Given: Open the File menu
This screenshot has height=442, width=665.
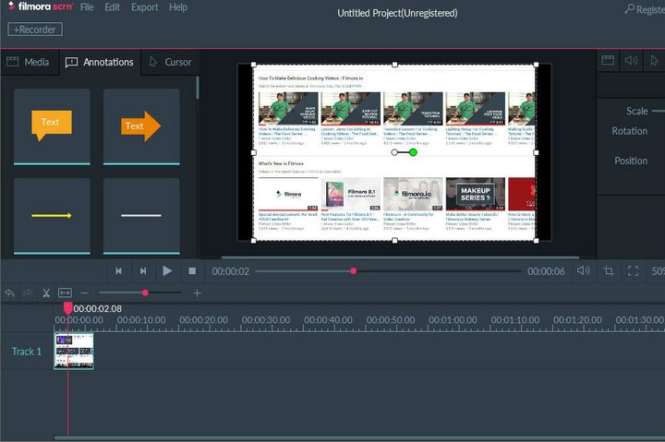Looking at the screenshot, I should (x=87, y=7).
